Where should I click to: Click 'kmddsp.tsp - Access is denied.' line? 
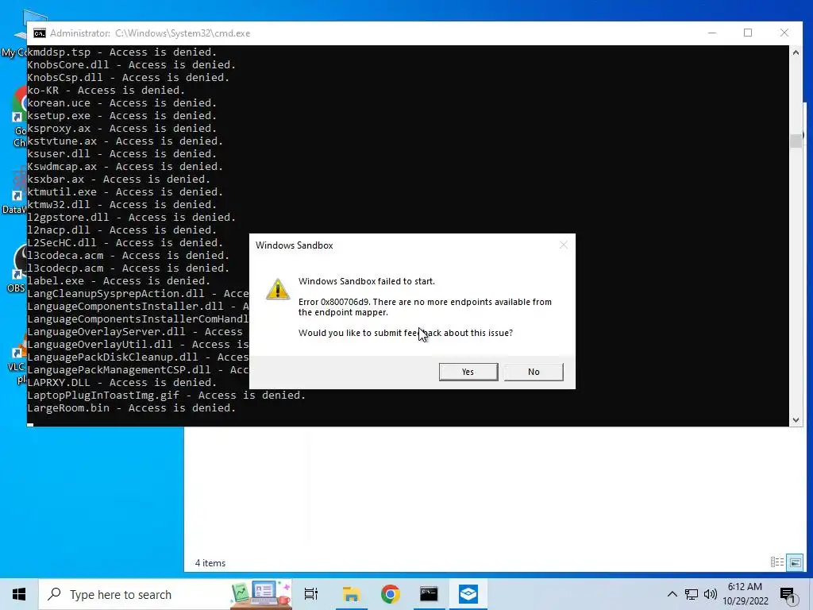click(x=121, y=52)
